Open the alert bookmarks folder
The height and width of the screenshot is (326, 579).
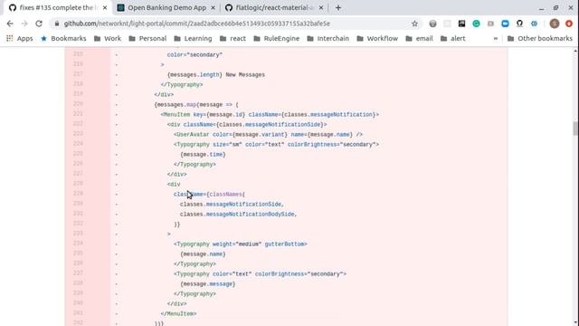(452, 38)
